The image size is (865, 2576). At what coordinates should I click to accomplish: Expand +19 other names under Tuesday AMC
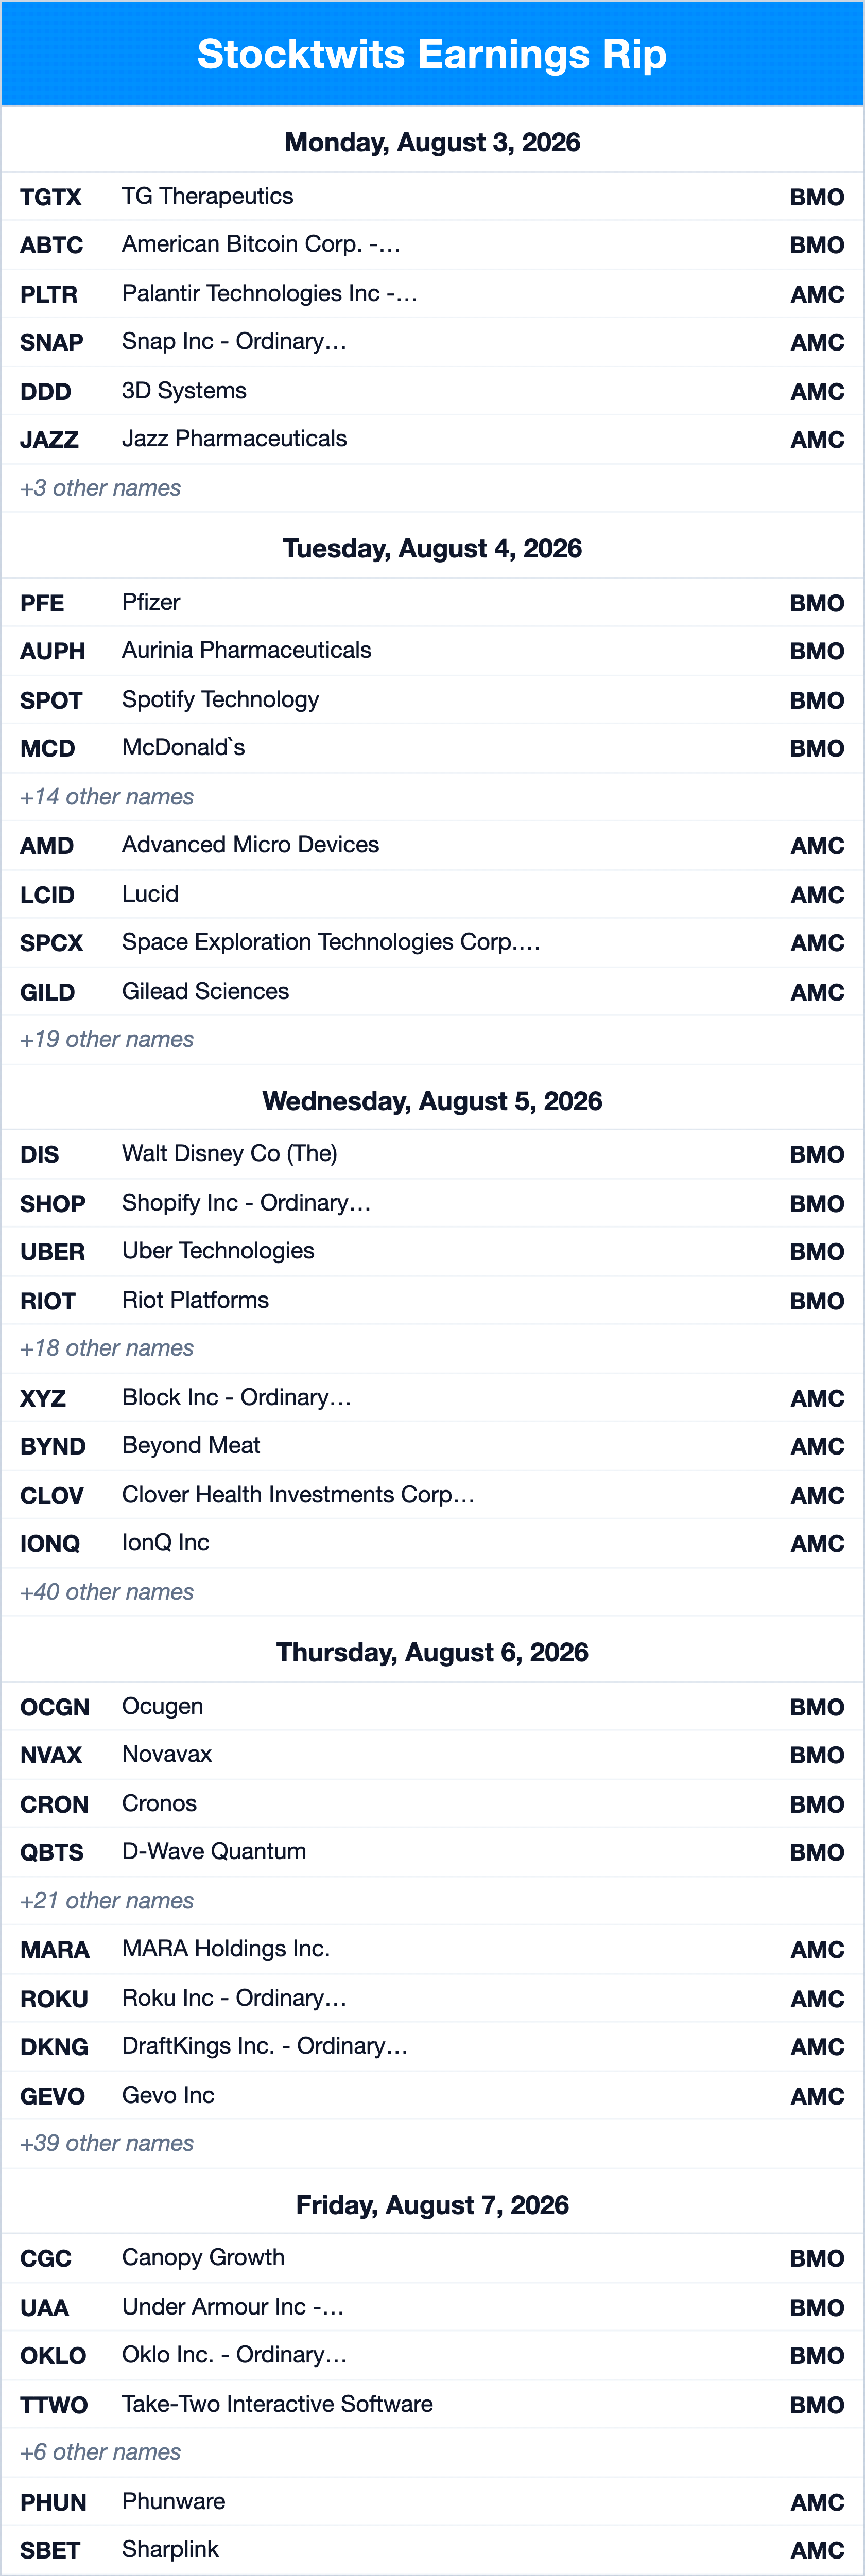coord(107,1040)
